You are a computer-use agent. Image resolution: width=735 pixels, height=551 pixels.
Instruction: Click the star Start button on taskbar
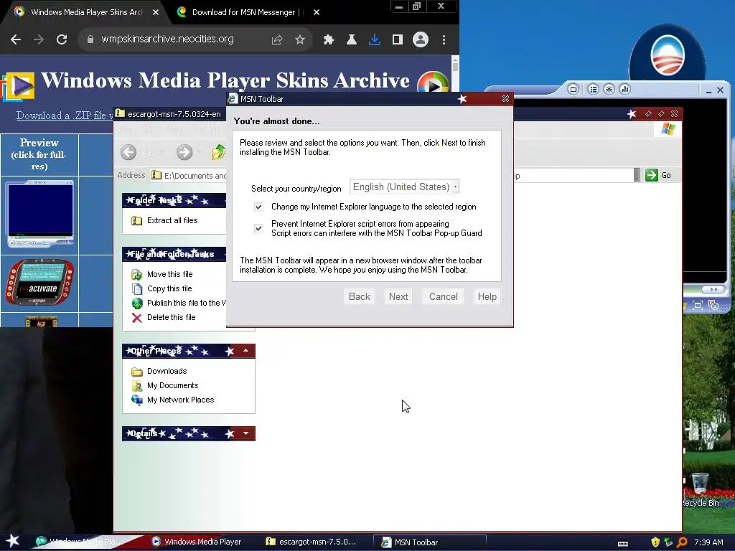[x=12, y=541]
